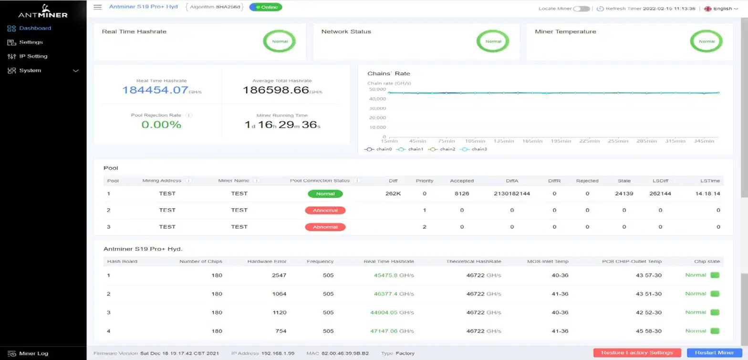Click Miner Temperature Normal ring
This screenshot has height=360, width=748.
click(x=706, y=41)
